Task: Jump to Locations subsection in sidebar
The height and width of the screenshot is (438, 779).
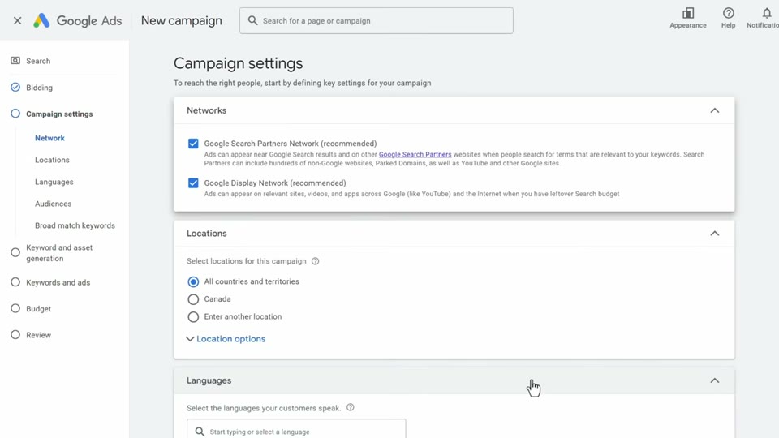Action: (x=52, y=160)
